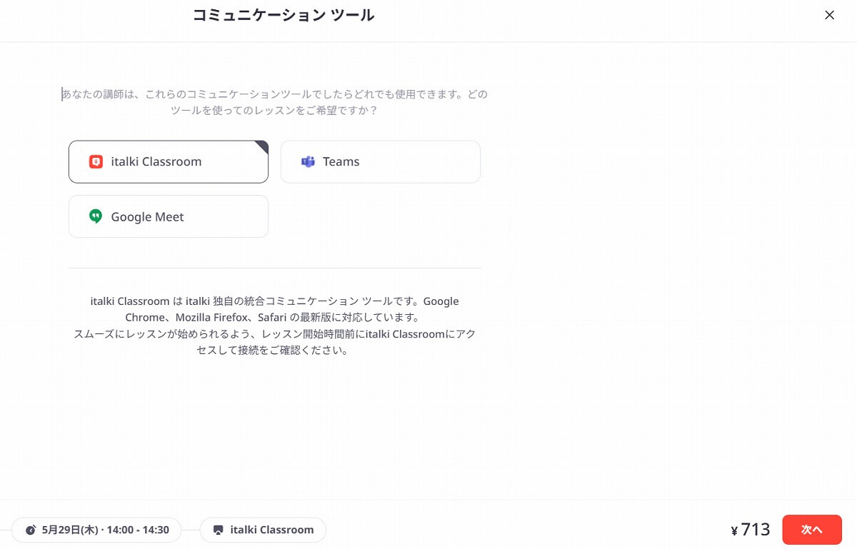Click the Microsoft Teams logo icon
This screenshot has width=857, height=549.
coord(308,161)
